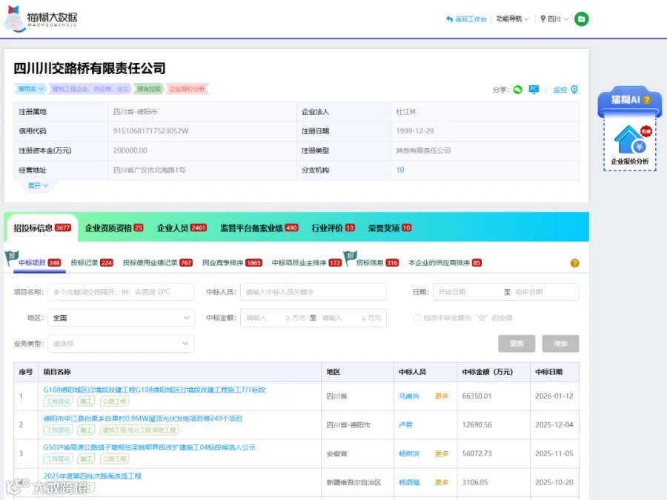Screen dimensions: 667x500
Task: Open the 业务类型 dropdown
Action: [121, 344]
